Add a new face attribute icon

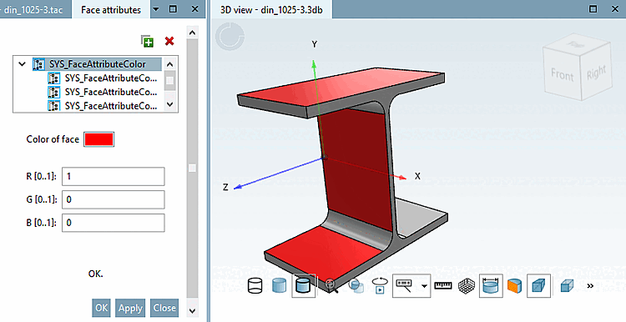click(147, 41)
